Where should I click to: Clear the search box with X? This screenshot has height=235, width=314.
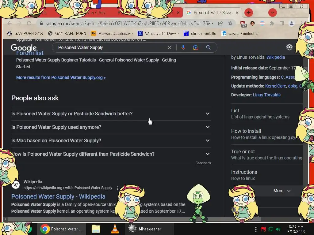(169, 47)
